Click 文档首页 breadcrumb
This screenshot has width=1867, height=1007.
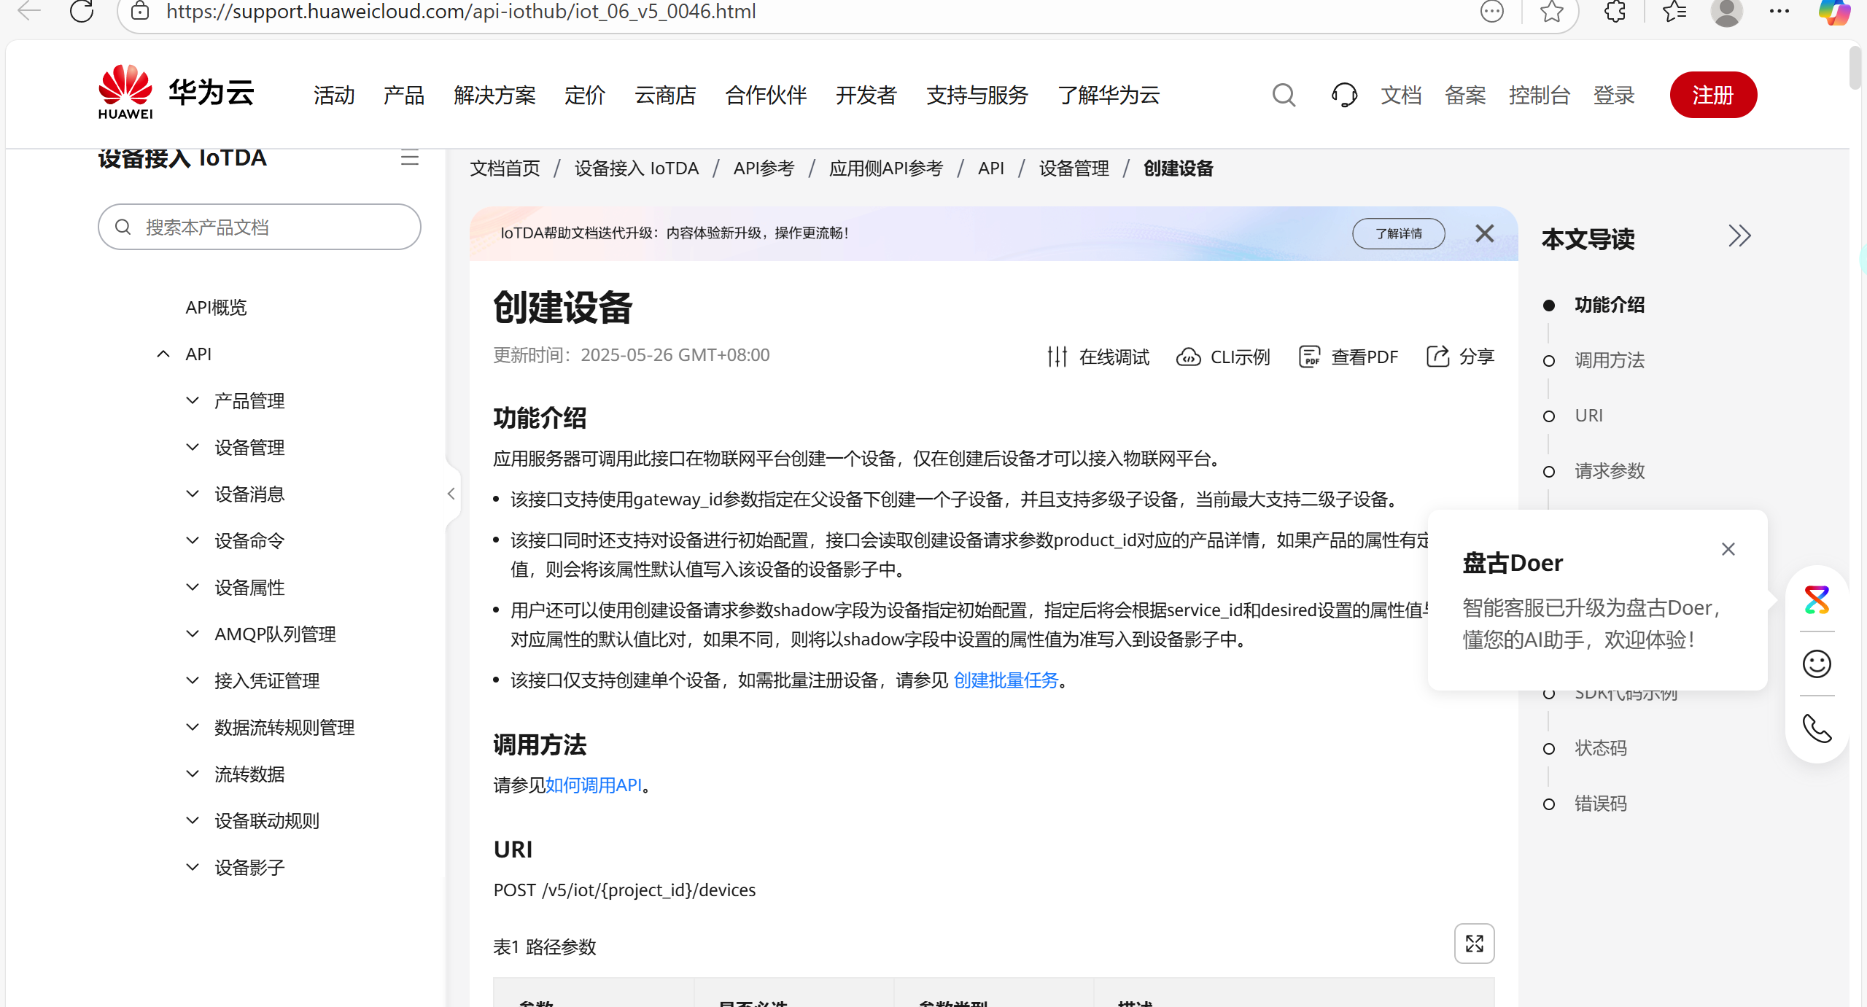point(505,168)
